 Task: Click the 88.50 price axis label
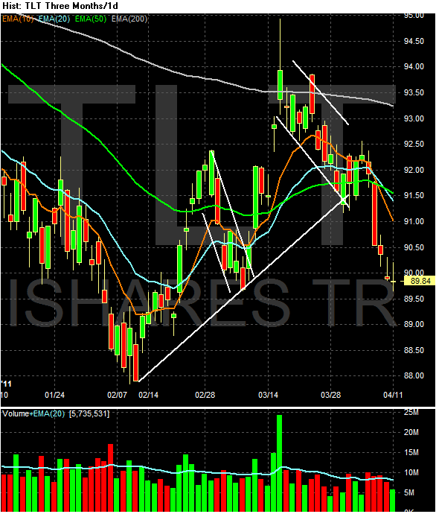click(414, 350)
